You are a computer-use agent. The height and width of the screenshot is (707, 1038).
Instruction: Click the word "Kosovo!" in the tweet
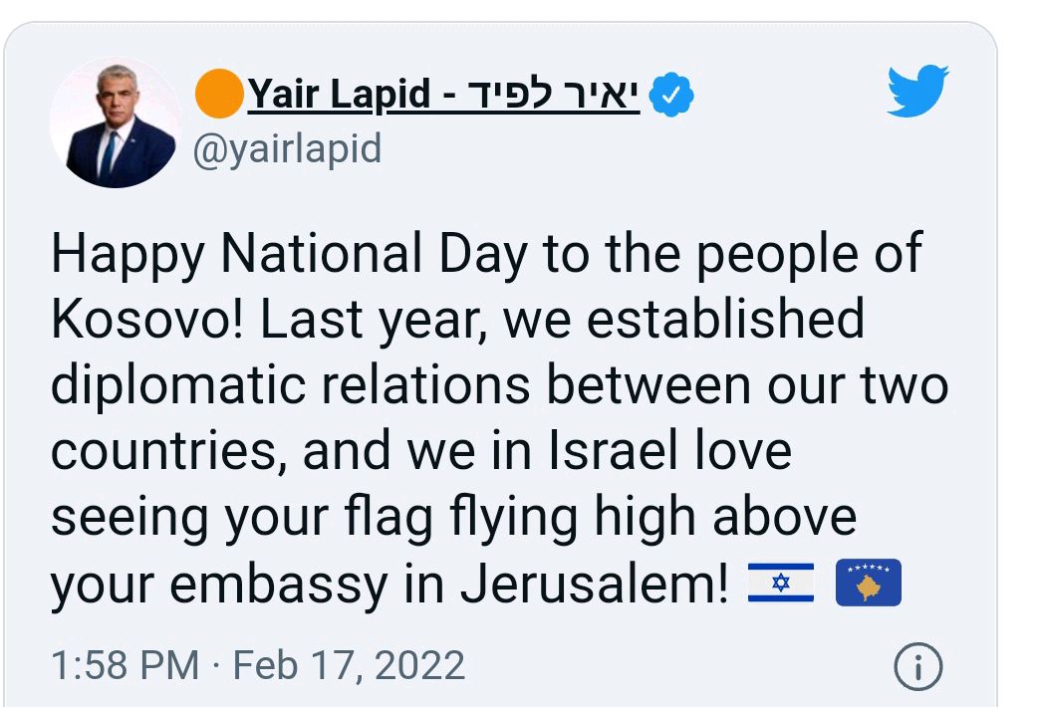[x=130, y=320]
